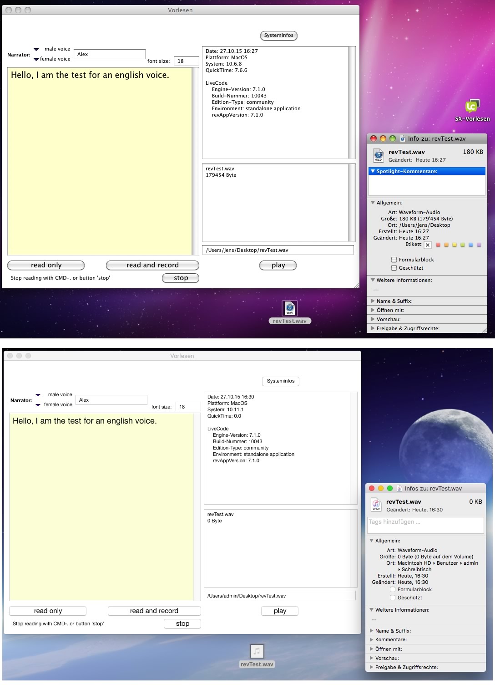495x685 pixels.
Task: Select the music-note revTest.wav desktop file icon
Action: [257, 651]
